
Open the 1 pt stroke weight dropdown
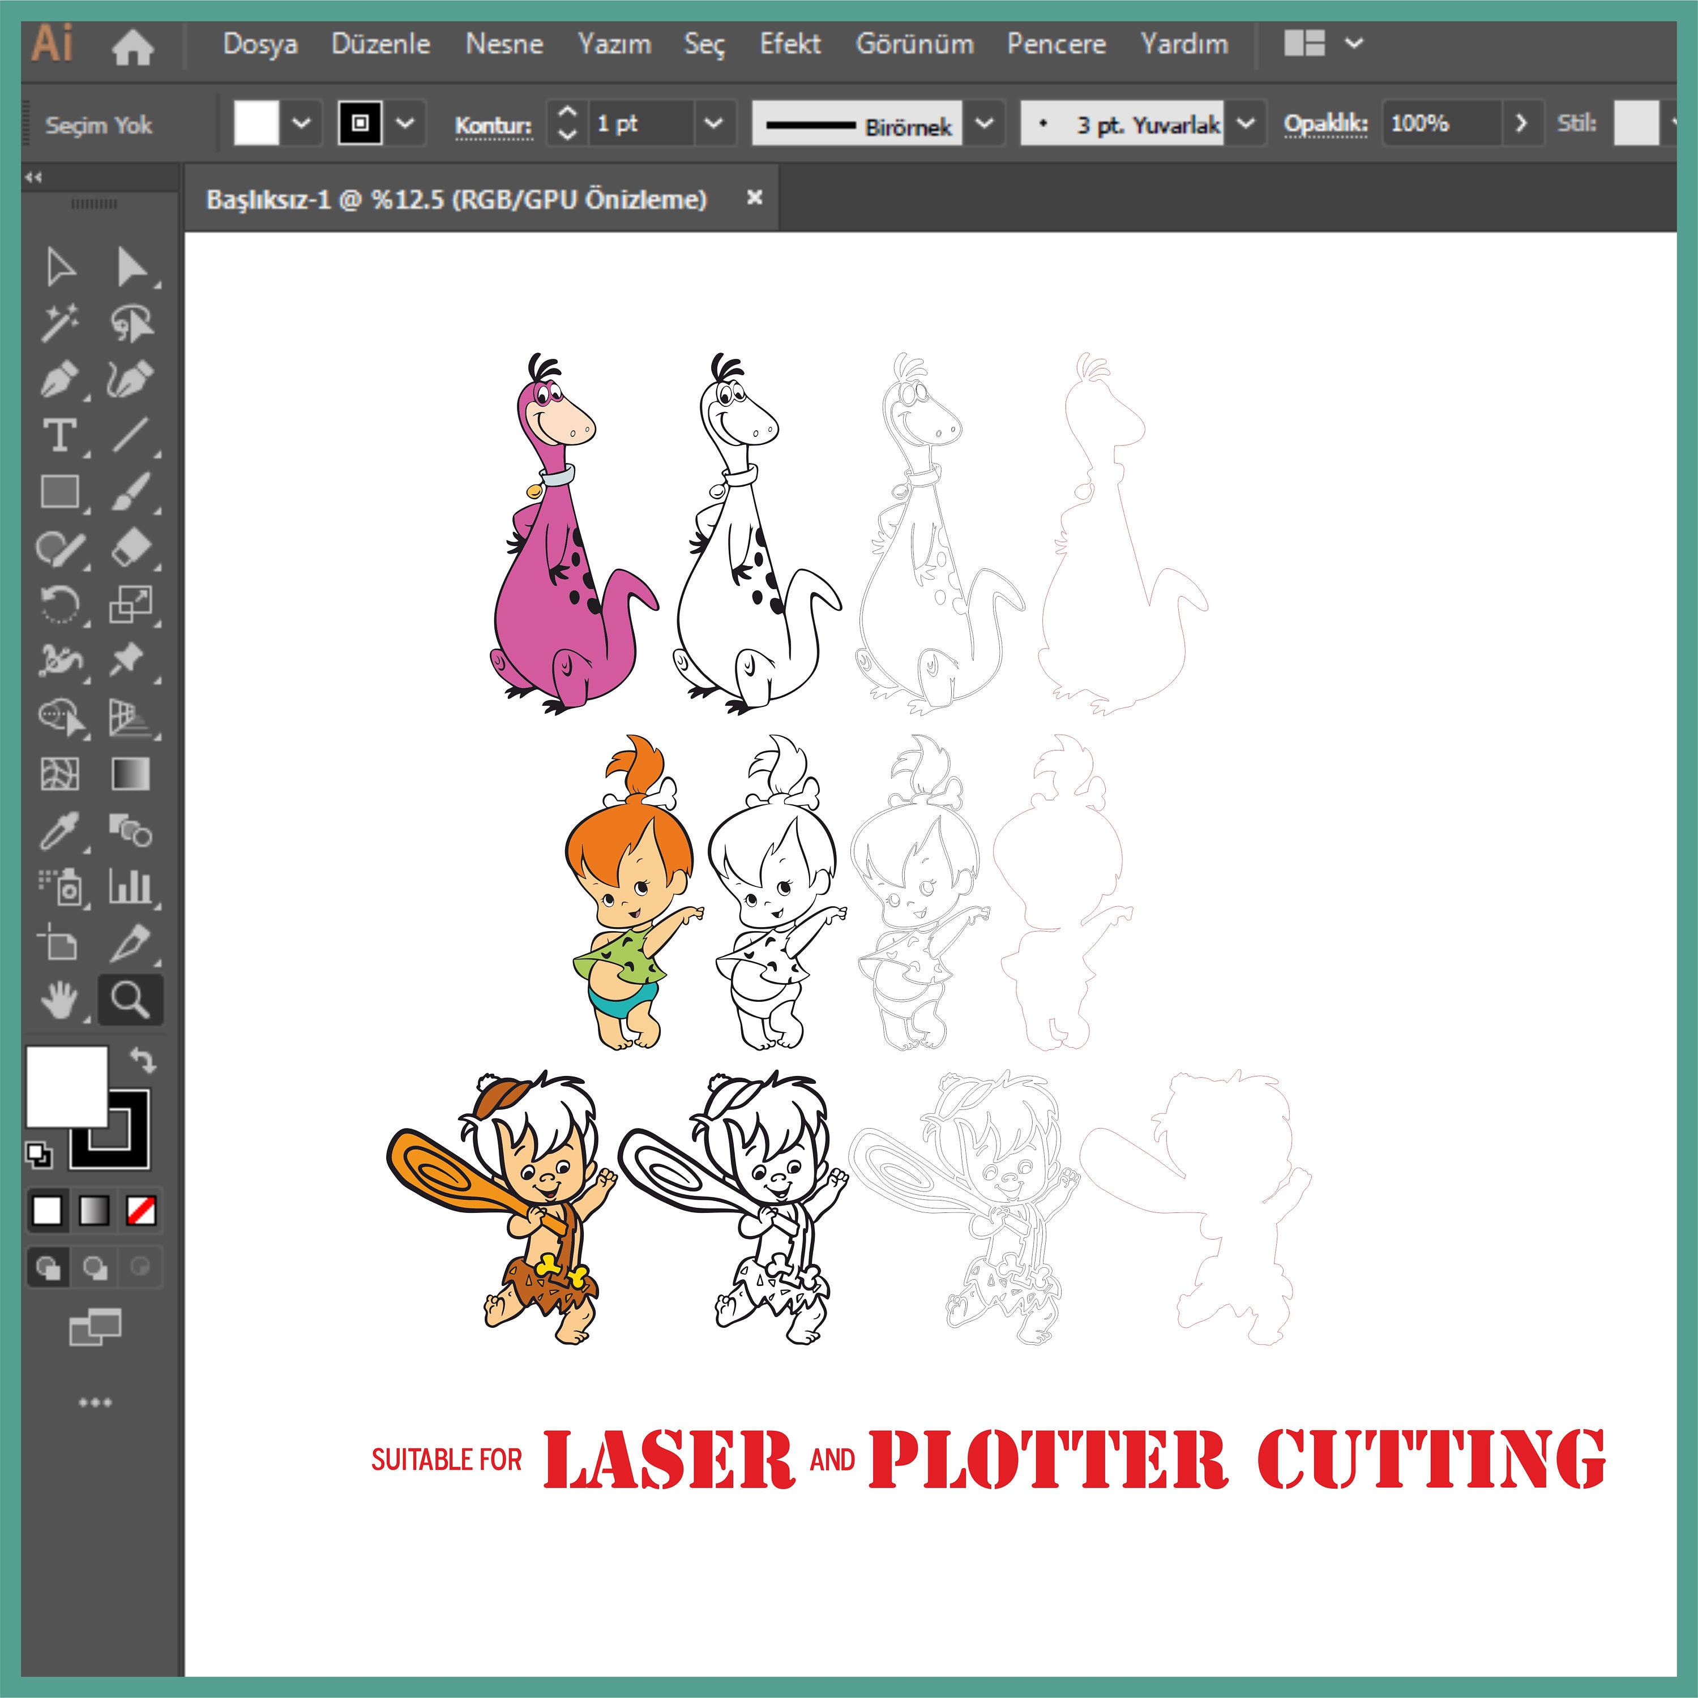click(712, 123)
